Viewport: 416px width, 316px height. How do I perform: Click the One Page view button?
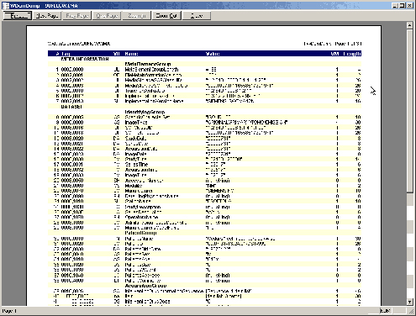coord(107,16)
